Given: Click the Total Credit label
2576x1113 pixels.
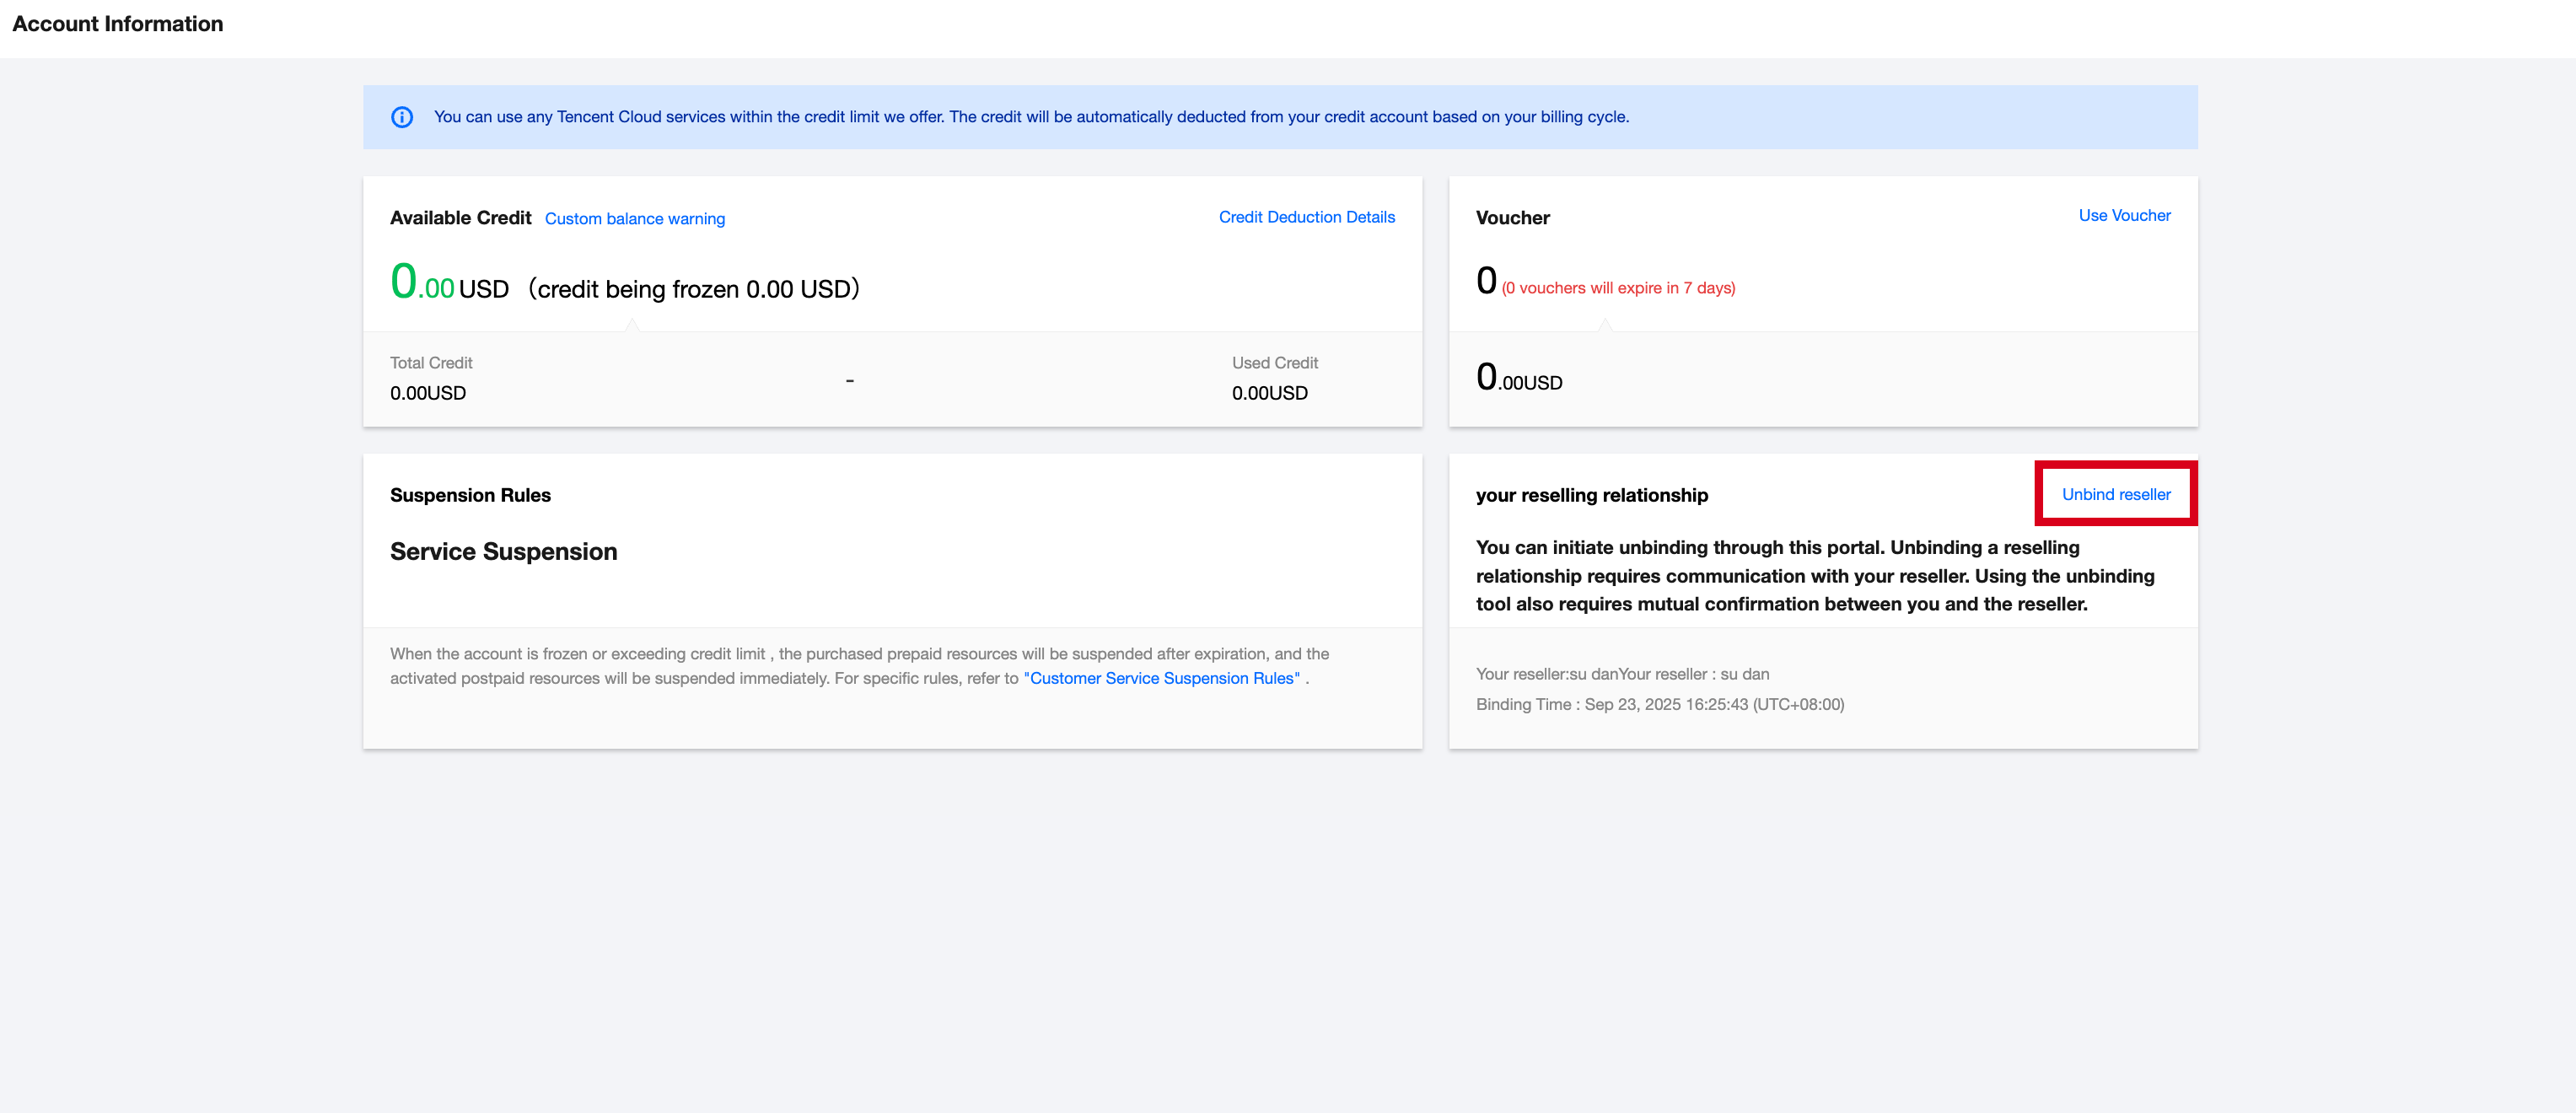Looking at the screenshot, I should 431,363.
